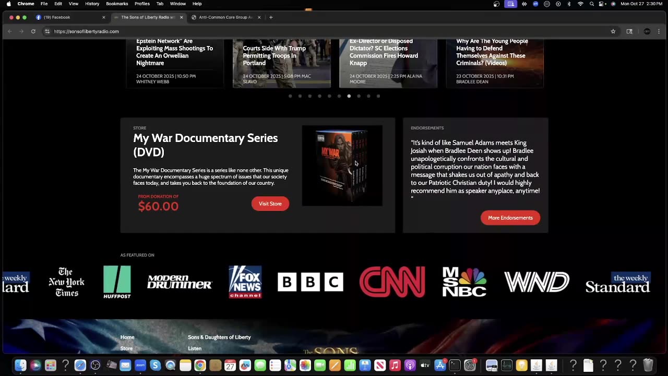
Task: Open Spotlight search in menu bar
Action: 591,4
